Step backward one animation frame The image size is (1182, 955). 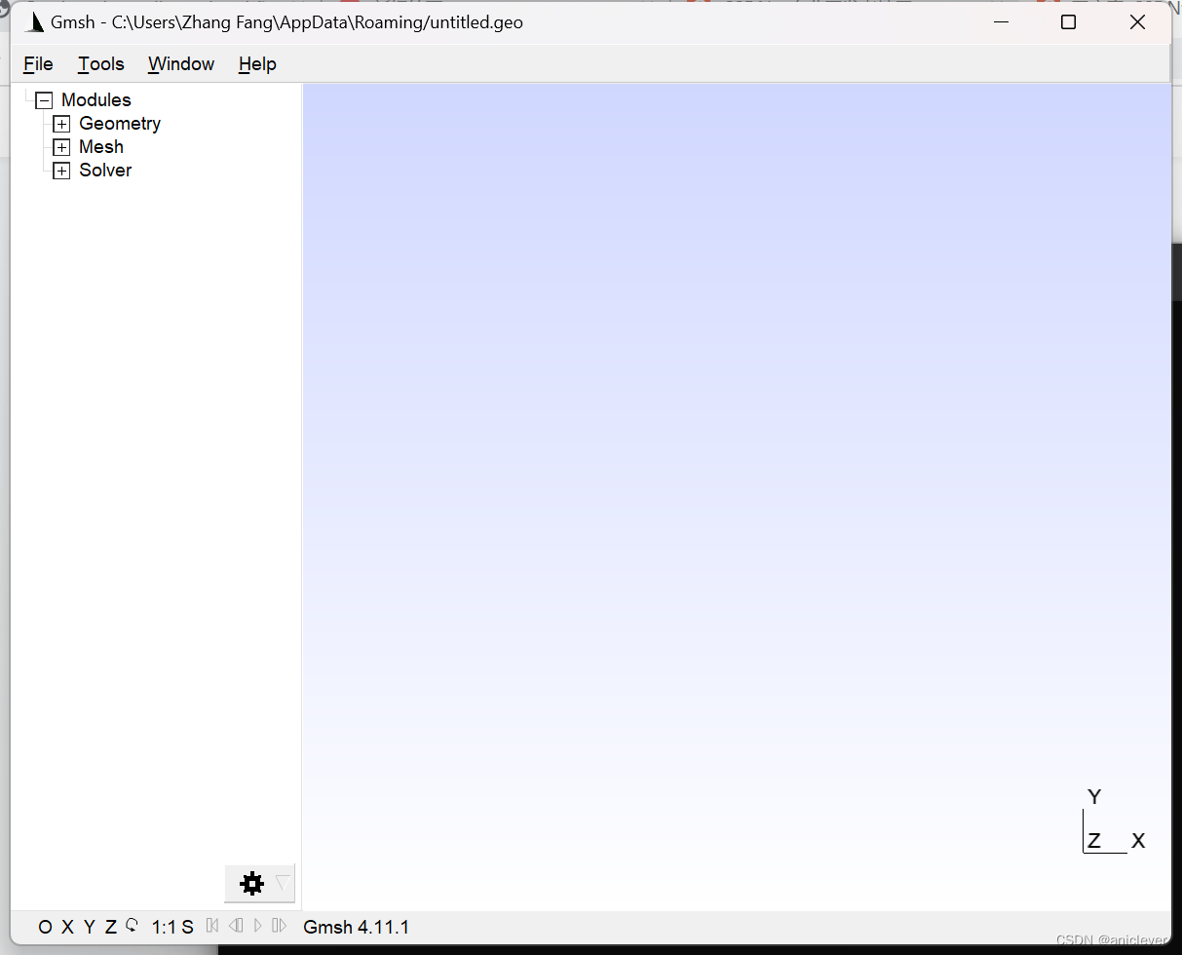235,926
